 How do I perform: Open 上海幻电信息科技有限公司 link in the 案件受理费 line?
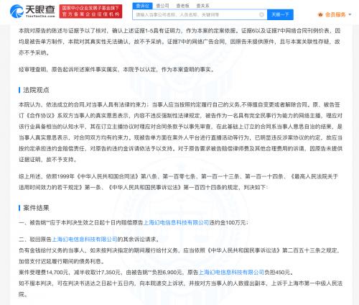point(231,272)
